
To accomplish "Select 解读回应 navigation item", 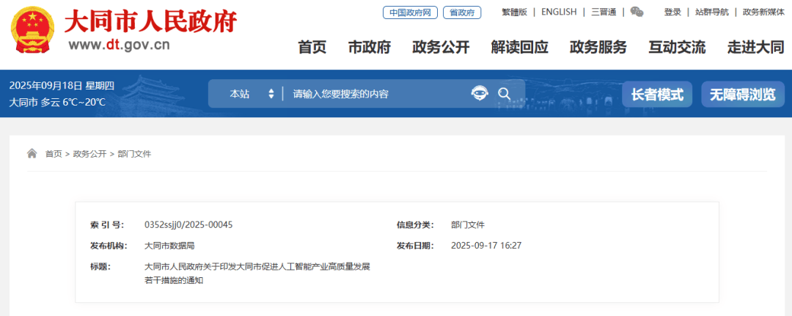I will click(519, 48).
